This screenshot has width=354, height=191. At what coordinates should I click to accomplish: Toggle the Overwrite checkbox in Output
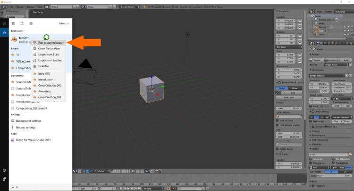(x=310, y=159)
